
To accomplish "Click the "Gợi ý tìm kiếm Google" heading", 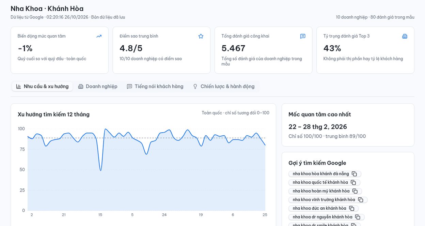I will pyautogui.click(x=317, y=163).
